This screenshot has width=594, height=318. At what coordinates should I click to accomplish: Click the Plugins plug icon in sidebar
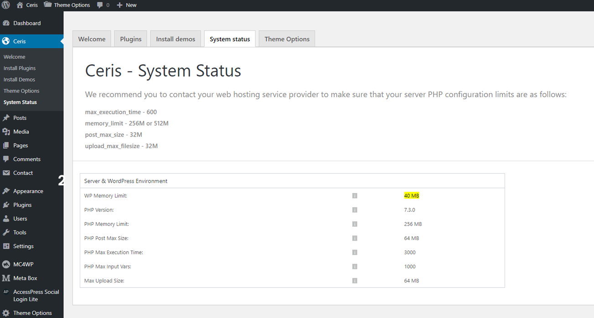[x=6, y=205]
